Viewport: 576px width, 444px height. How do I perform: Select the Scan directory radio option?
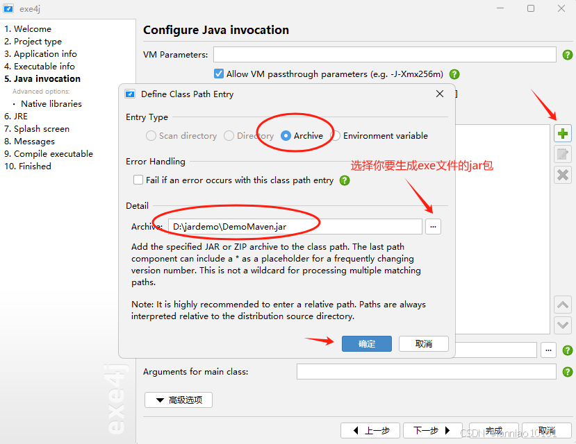(x=181, y=136)
